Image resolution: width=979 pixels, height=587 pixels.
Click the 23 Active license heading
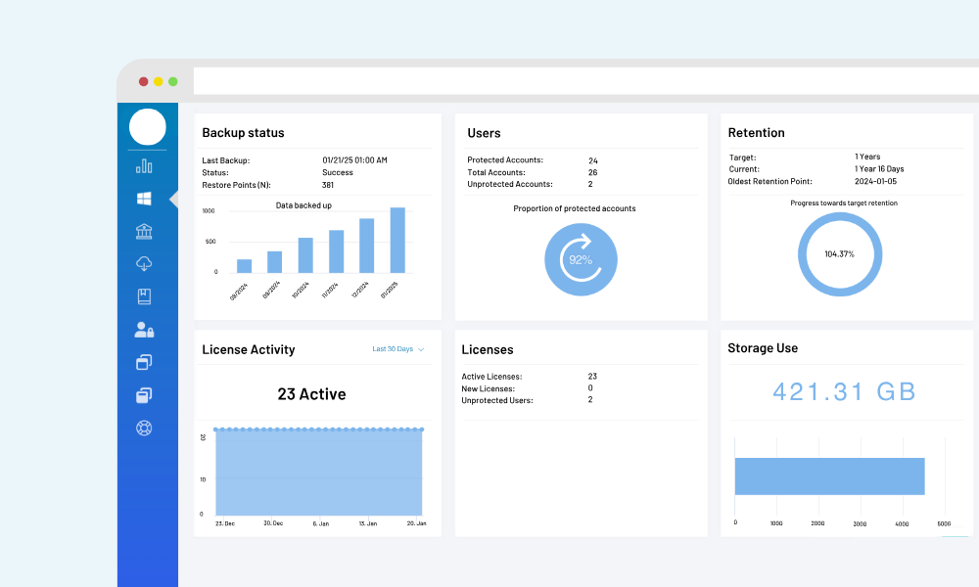pos(311,394)
